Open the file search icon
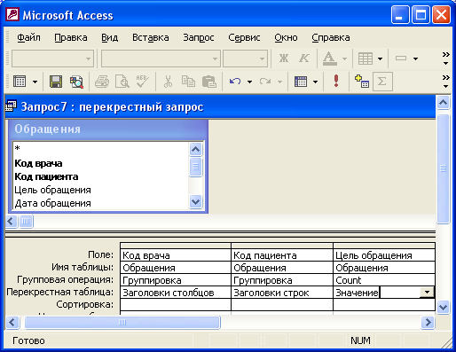456x352 pixels. click(x=76, y=82)
